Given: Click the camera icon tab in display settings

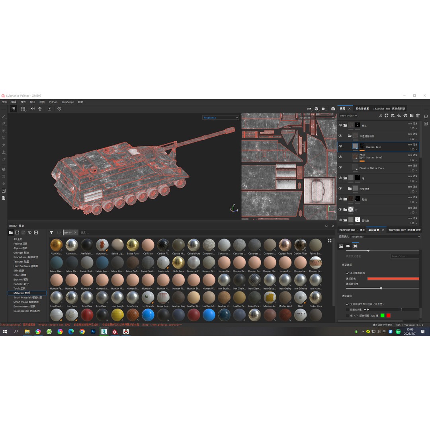Looking at the screenshot, I should pos(348,246).
